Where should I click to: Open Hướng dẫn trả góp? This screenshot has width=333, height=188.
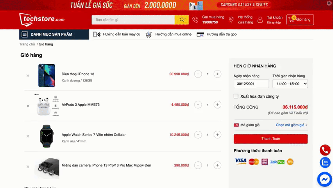(222, 34)
